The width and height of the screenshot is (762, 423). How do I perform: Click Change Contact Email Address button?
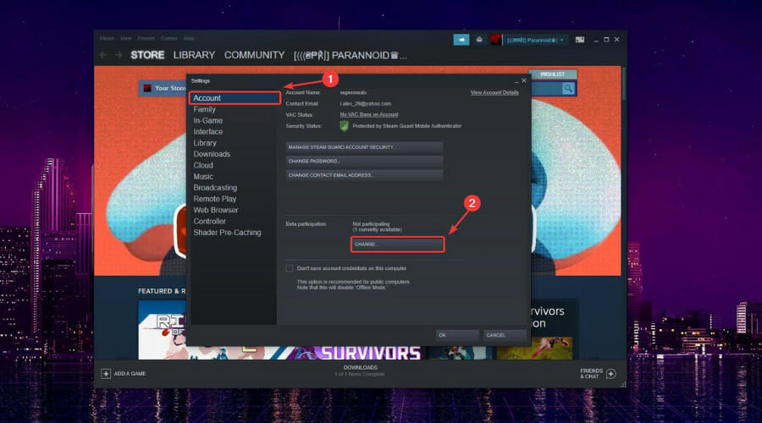pyautogui.click(x=364, y=175)
